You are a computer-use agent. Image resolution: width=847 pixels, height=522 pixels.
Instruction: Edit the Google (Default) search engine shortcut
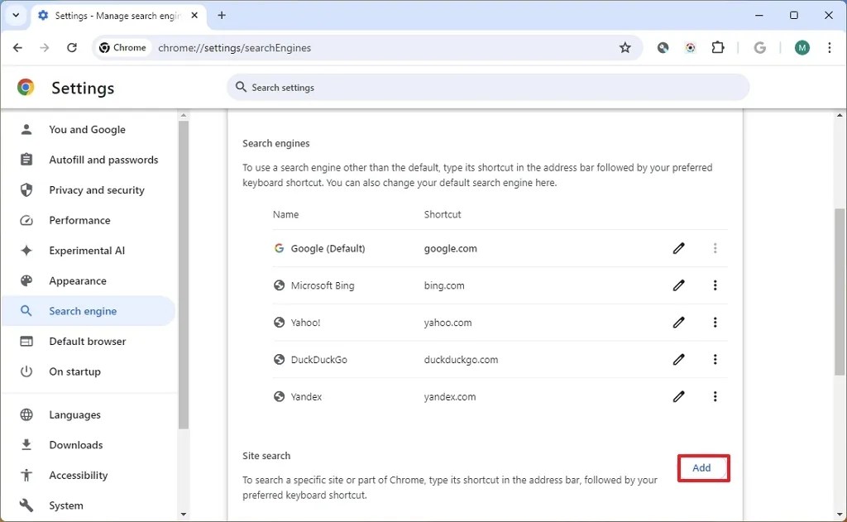[x=678, y=248]
